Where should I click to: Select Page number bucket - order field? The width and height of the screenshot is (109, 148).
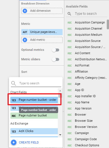[x=34, y=100]
